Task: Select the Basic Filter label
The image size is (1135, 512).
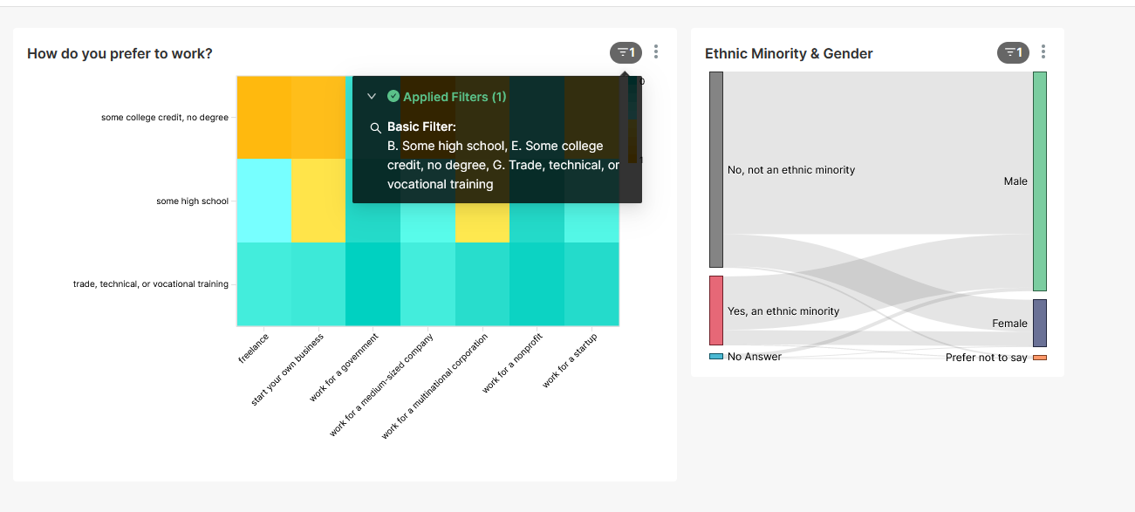Action: (421, 127)
